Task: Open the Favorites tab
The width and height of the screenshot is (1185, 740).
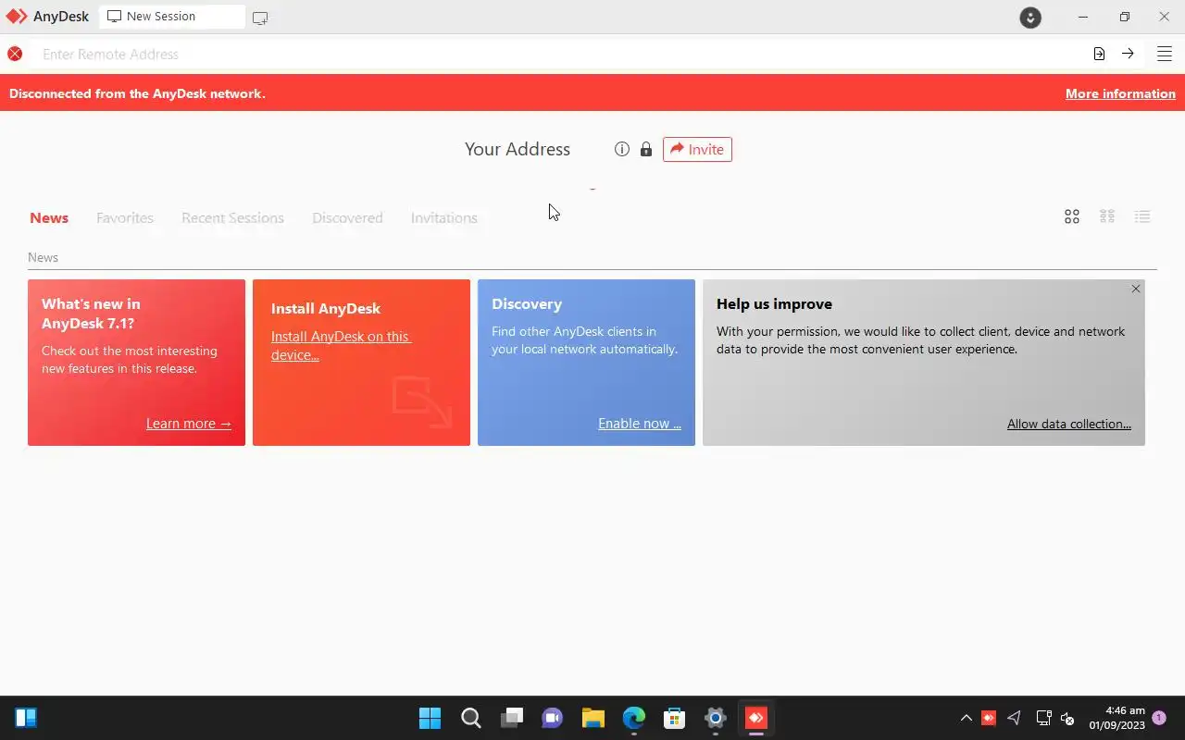Action: point(125,218)
